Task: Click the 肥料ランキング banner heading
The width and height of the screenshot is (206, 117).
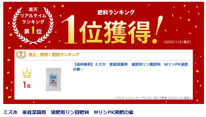Action: click(x=116, y=12)
